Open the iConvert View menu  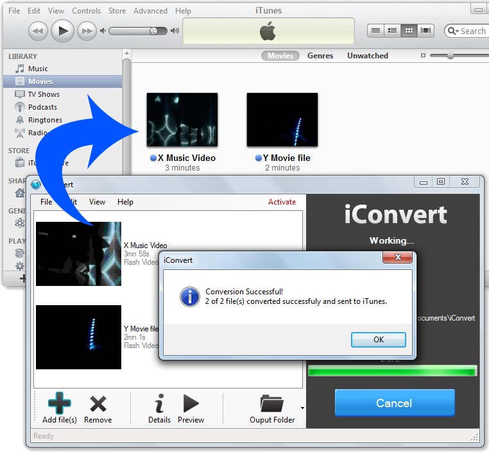point(97,202)
